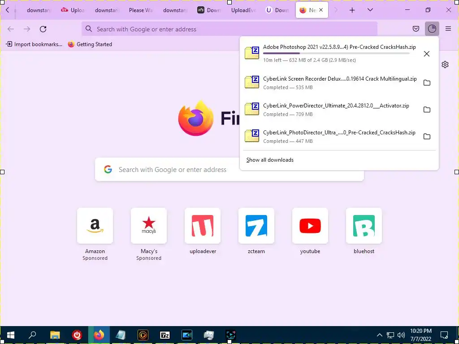Cancel the Adobe Photoshop 2021 download
The width and height of the screenshot is (459, 344).
click(427, 54)
